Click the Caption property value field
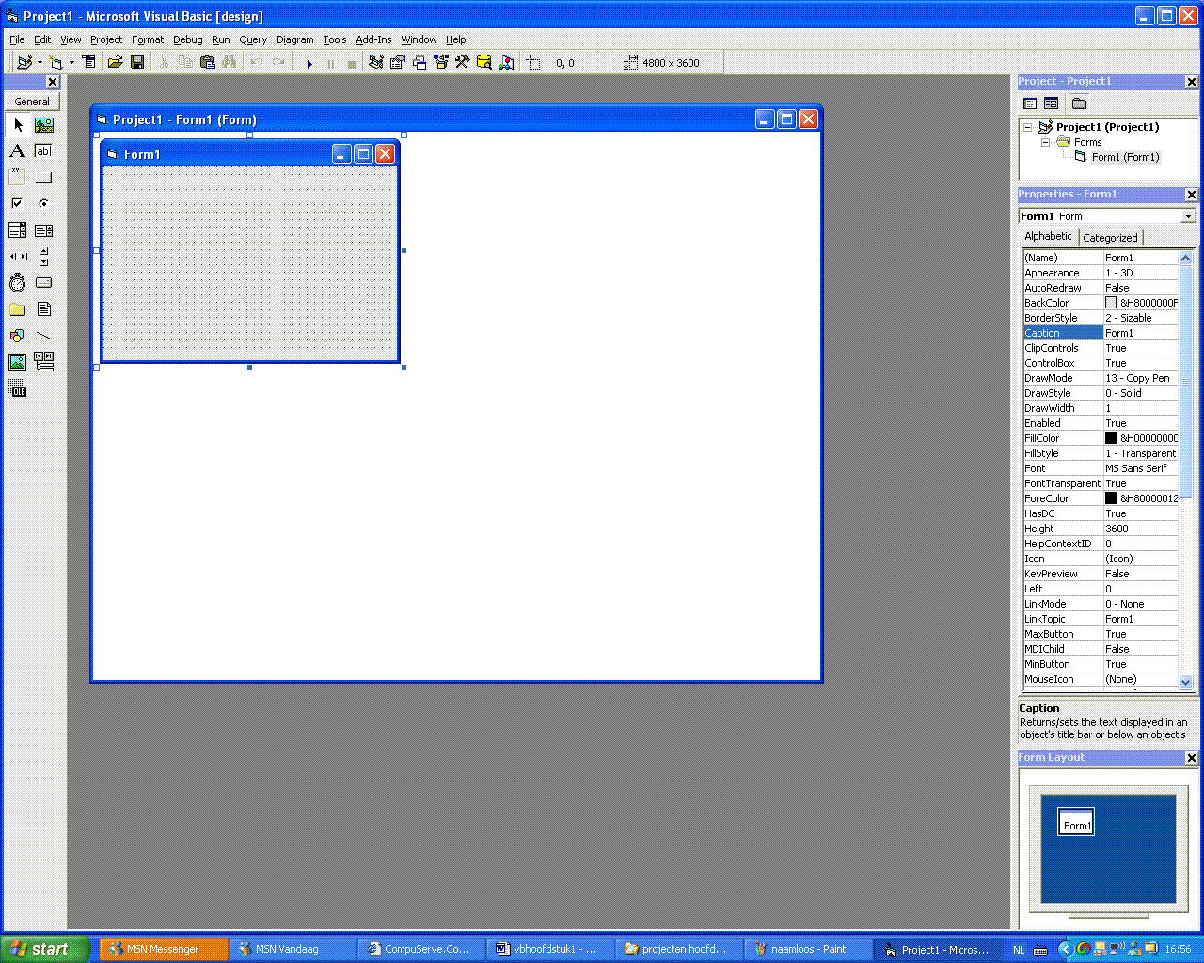This screenshot has height=963, width=1204. 1140,333
